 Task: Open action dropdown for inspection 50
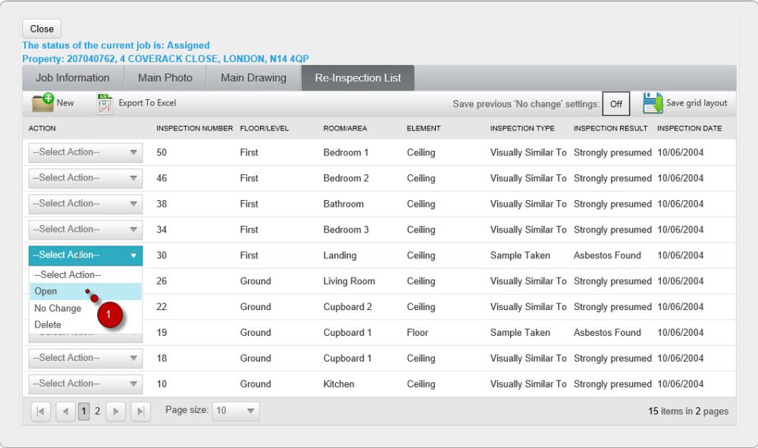(x=86, y=152)
